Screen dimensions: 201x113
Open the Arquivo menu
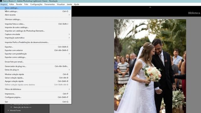coord(4,4)
